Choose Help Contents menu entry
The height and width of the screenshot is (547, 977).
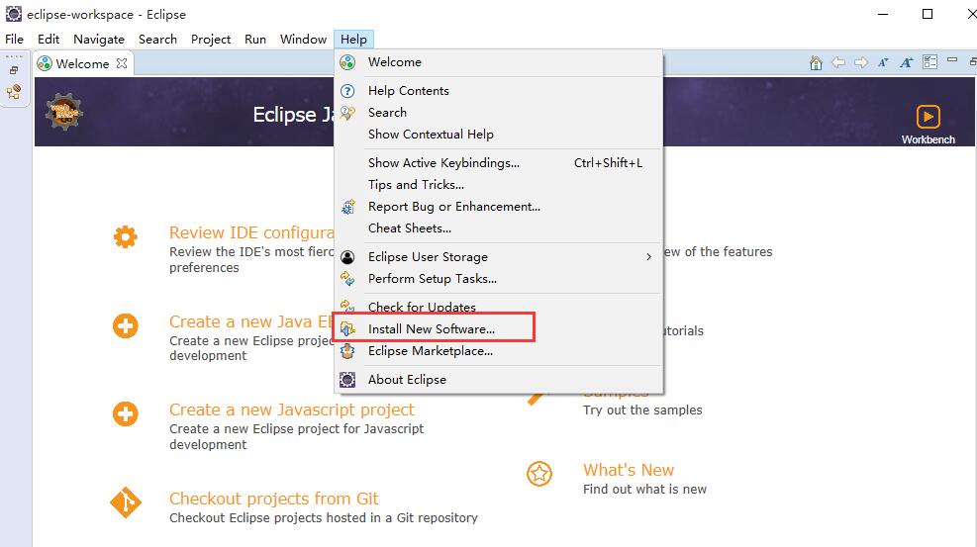click(x=499, y=91)
